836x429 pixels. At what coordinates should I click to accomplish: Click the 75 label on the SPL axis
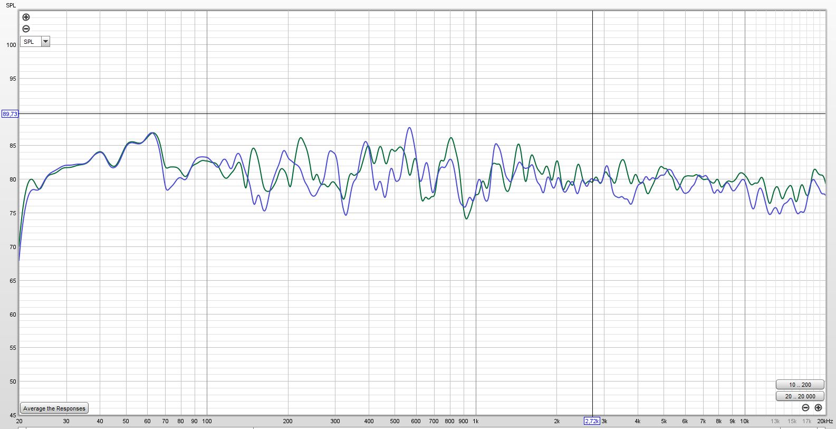coord(13,213)
